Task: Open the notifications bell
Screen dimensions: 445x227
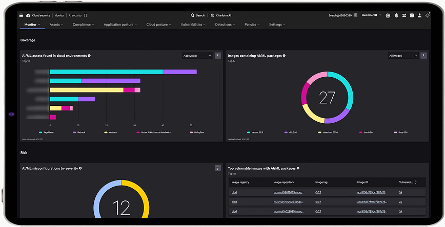Action: 396,15
